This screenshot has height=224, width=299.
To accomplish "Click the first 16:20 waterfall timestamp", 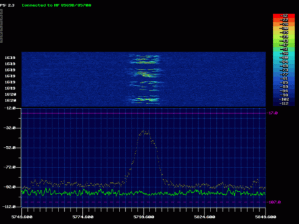I will coord(10,95).
